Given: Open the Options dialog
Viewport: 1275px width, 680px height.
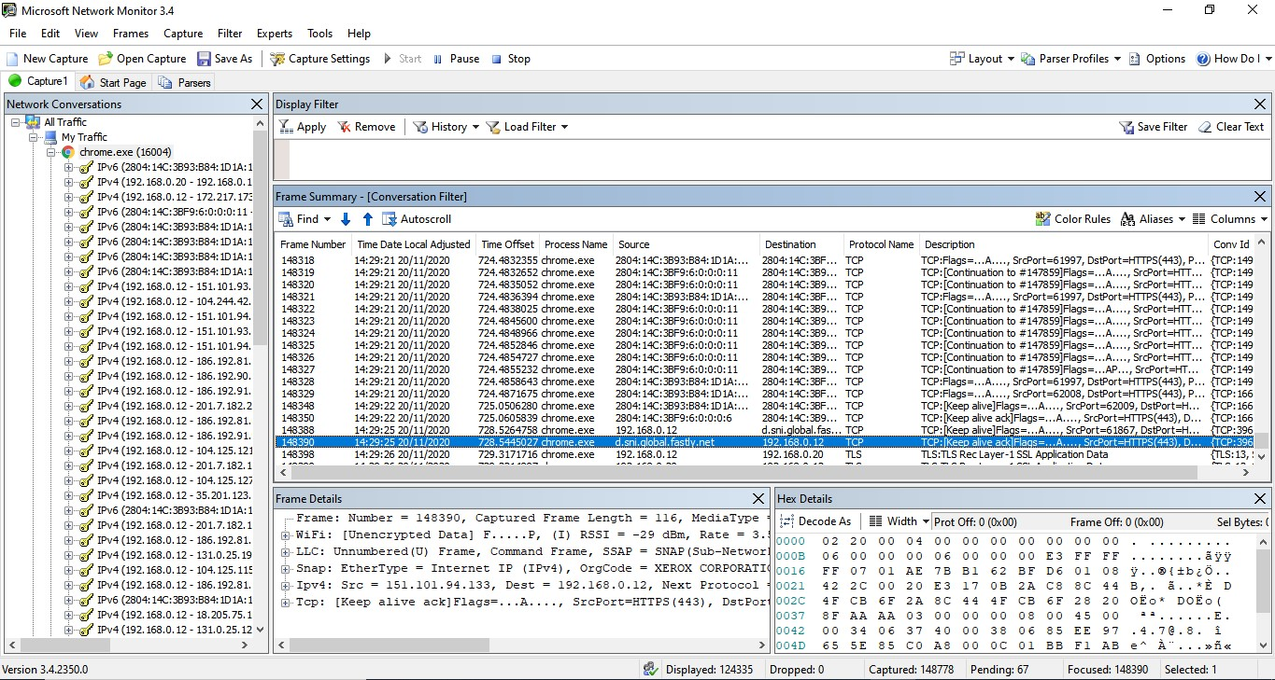Looking at the screenshot, I should coord(1157,58).
